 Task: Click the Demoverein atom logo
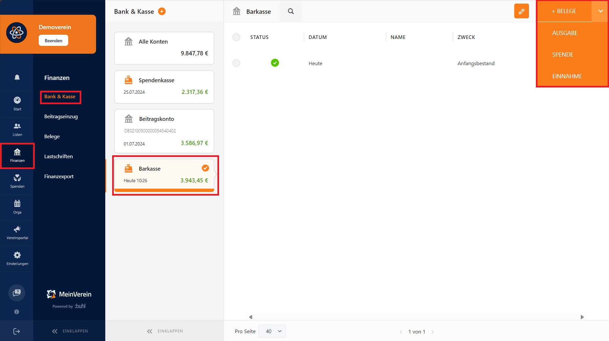coord(17,33)
